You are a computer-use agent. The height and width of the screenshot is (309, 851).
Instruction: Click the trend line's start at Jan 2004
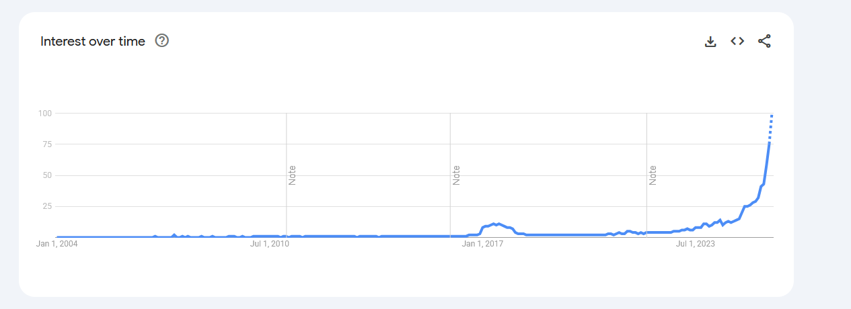[x=57, y=236]
